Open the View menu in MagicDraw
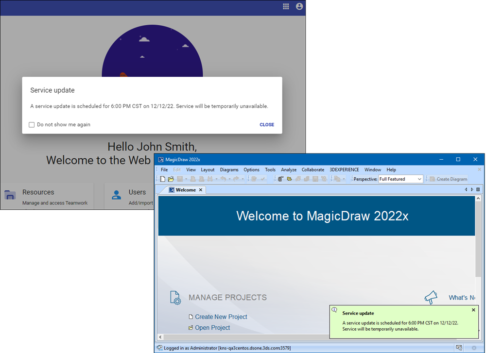Viewport: 486px width, 353px height. pos(191,169)
